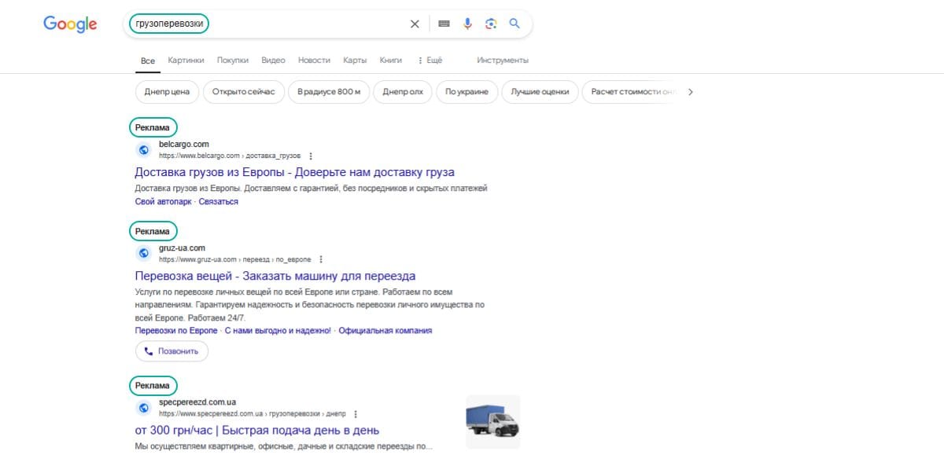Follow the С нами выгодно и надежно link
The image size is (944, 455).
278,331
